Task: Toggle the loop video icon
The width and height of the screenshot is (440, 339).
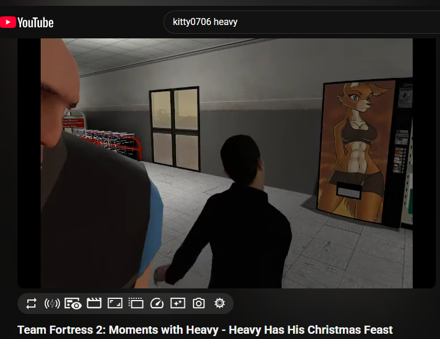Action: [31, 304]
